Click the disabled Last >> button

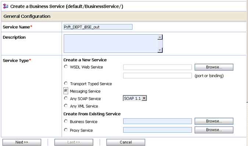[x=74, y=142]
